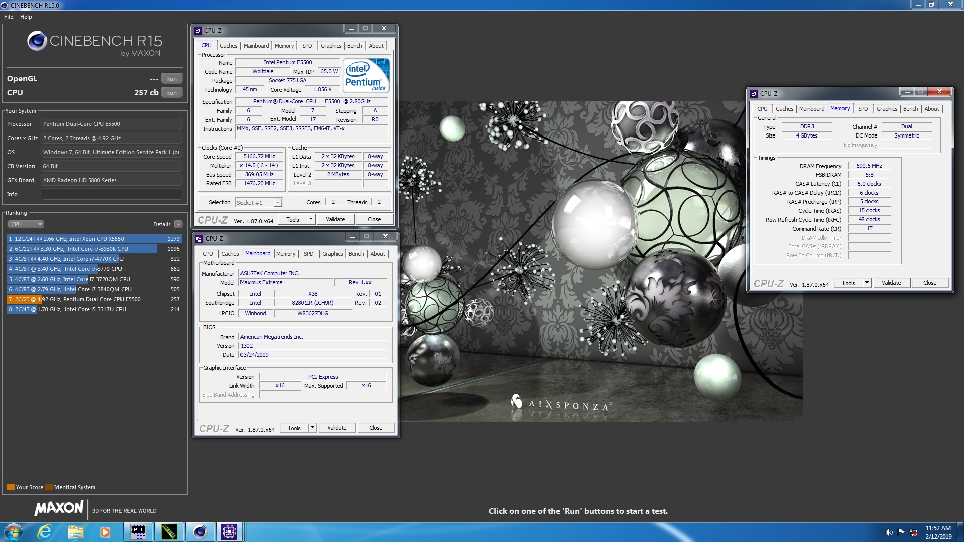
Task: Click Tools button in Memory CPU-Z window
Action: pyautogui.click(x=849, y=283)
